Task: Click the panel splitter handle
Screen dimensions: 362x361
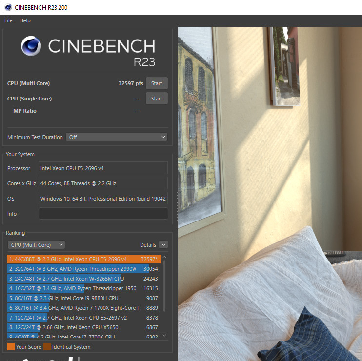Action: [x=177, y=206]
